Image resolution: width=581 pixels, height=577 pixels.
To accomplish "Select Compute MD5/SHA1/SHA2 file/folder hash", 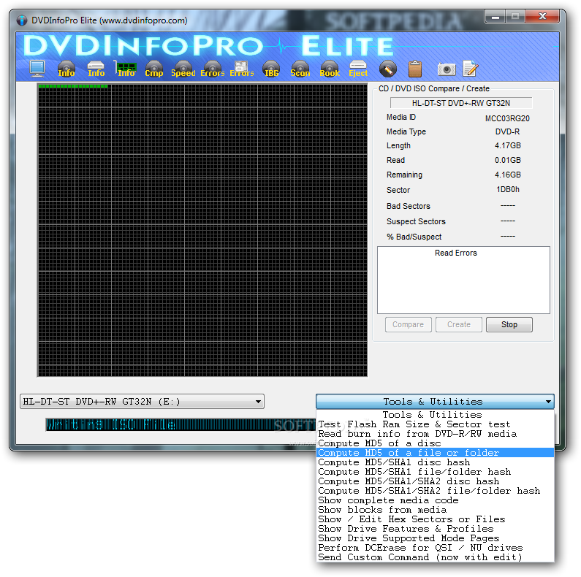I will (435, 491).
